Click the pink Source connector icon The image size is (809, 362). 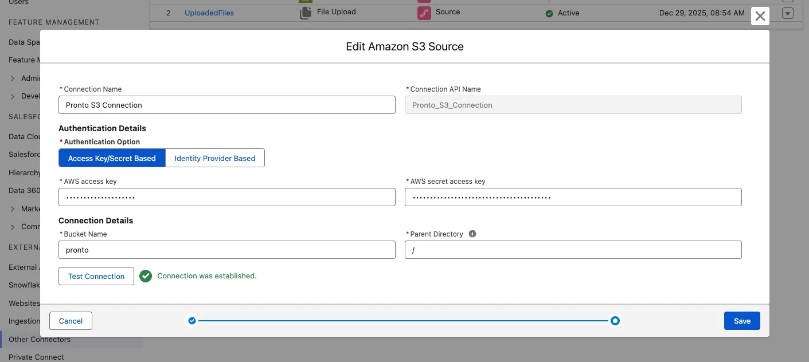(424, 13)
